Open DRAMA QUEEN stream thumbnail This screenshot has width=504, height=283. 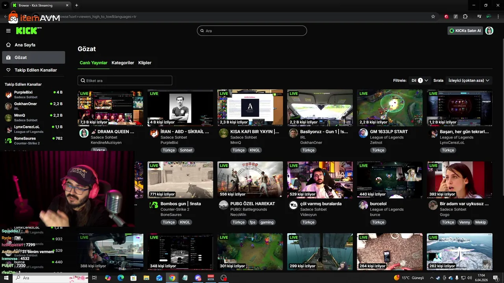[x=110, y=108]
